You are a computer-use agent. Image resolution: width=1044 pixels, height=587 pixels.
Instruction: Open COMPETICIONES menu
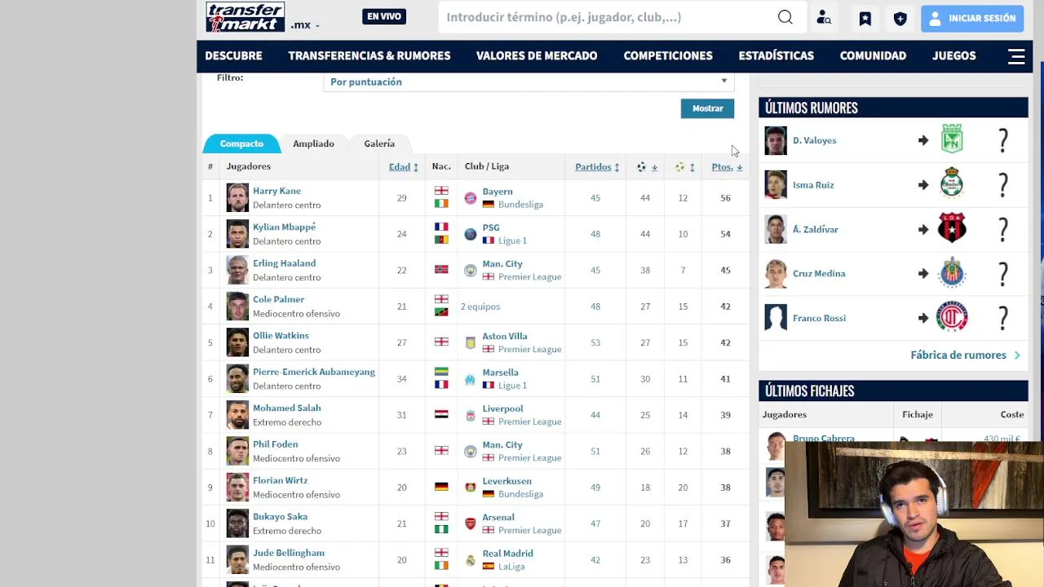668,56
